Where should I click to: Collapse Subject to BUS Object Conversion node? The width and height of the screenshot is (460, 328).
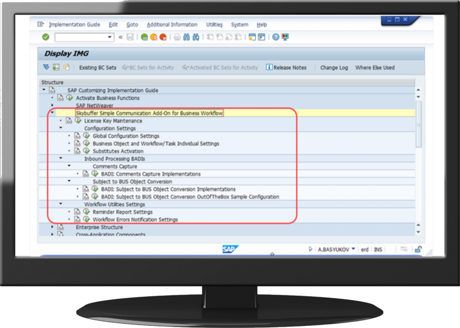[x=69, y=181]
